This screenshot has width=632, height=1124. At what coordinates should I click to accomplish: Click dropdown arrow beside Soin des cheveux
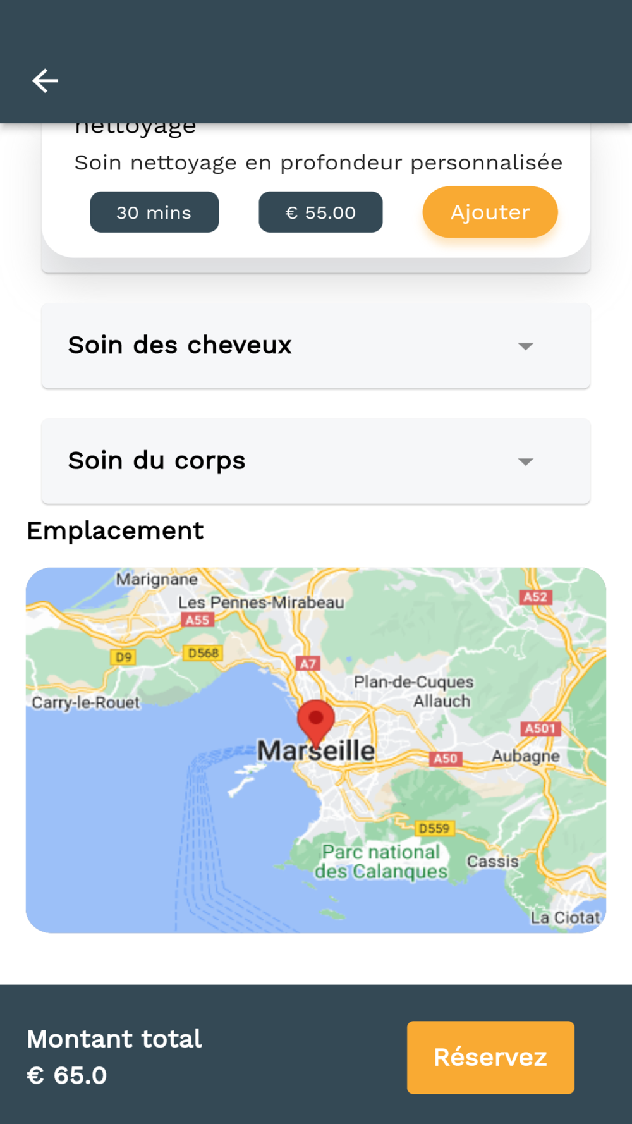pyautogui.click(x=525, y=346)
